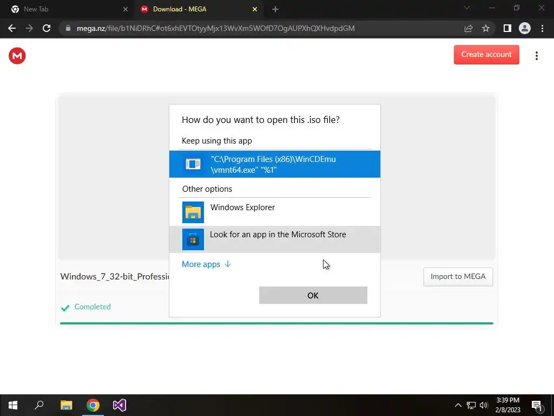
Task: Click the green download progress bar
Action: tap(276, 323)
